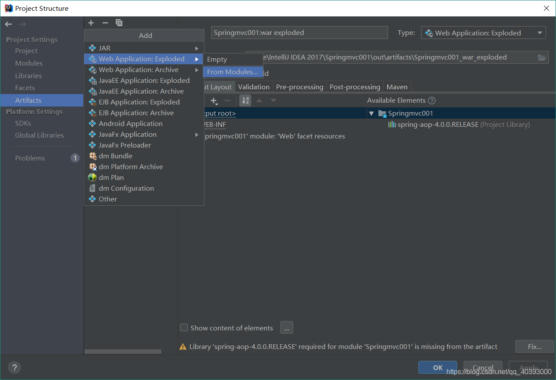Toggle sort elements by names and types
Viewport: 556px width, 380px height.
245,100
